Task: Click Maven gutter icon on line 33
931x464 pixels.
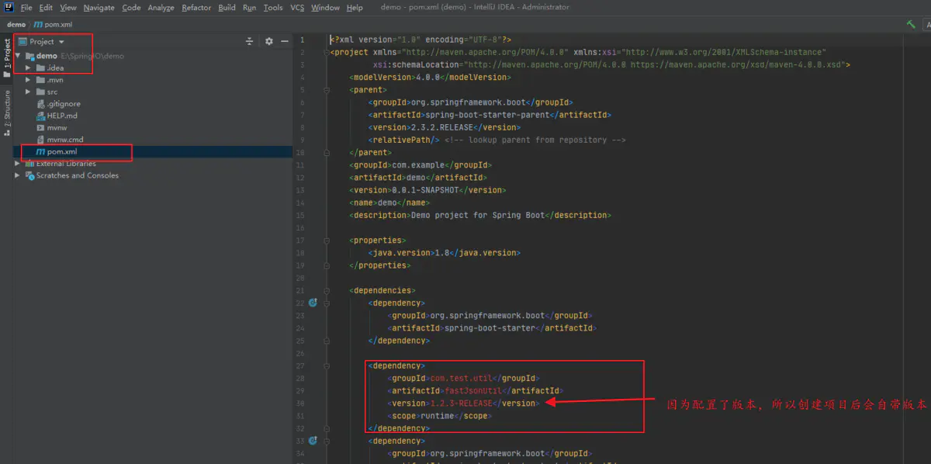Action: pyautogui.click(x=313, y=441)
